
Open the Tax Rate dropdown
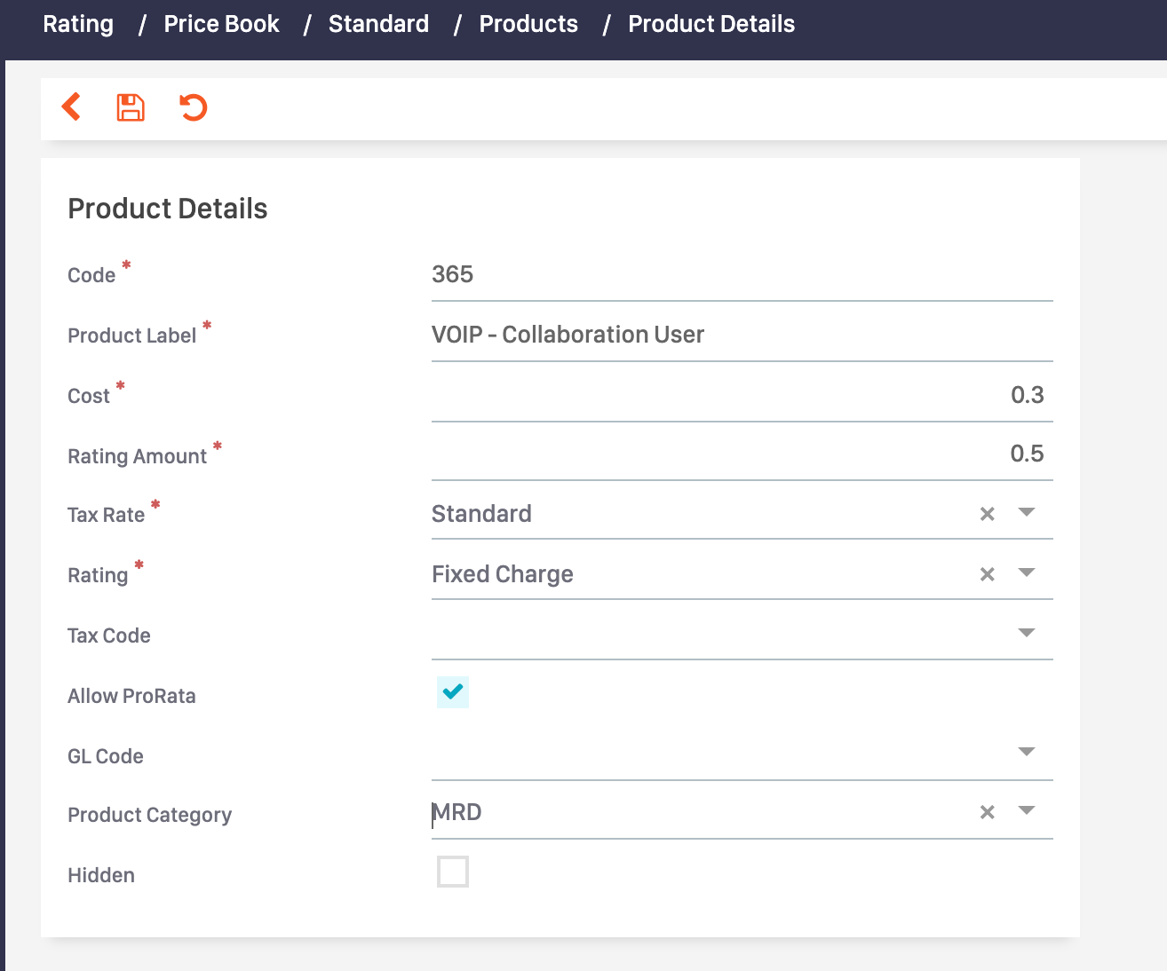(1027, 513)
